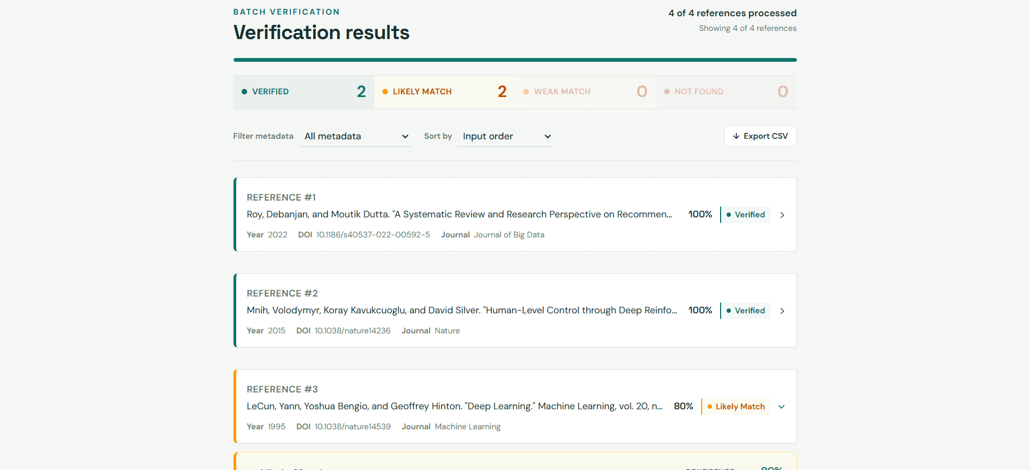Viewport: 1030px width, 470px height.
Task: Click the LeCun, Yann reference citation text
Action: coord(455,406)
